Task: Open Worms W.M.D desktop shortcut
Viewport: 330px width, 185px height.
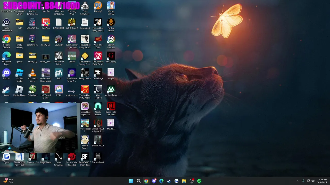Action: (x=111, y=8)
